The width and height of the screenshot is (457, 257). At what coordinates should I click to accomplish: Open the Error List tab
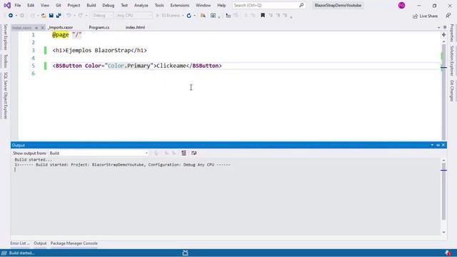(x=20, y=243)
